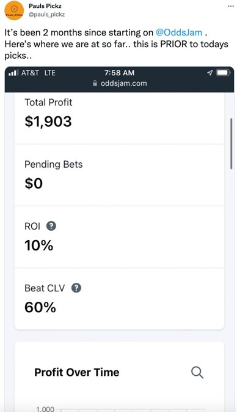
Task: Tap the location arrow status icon
Action: 210,73
